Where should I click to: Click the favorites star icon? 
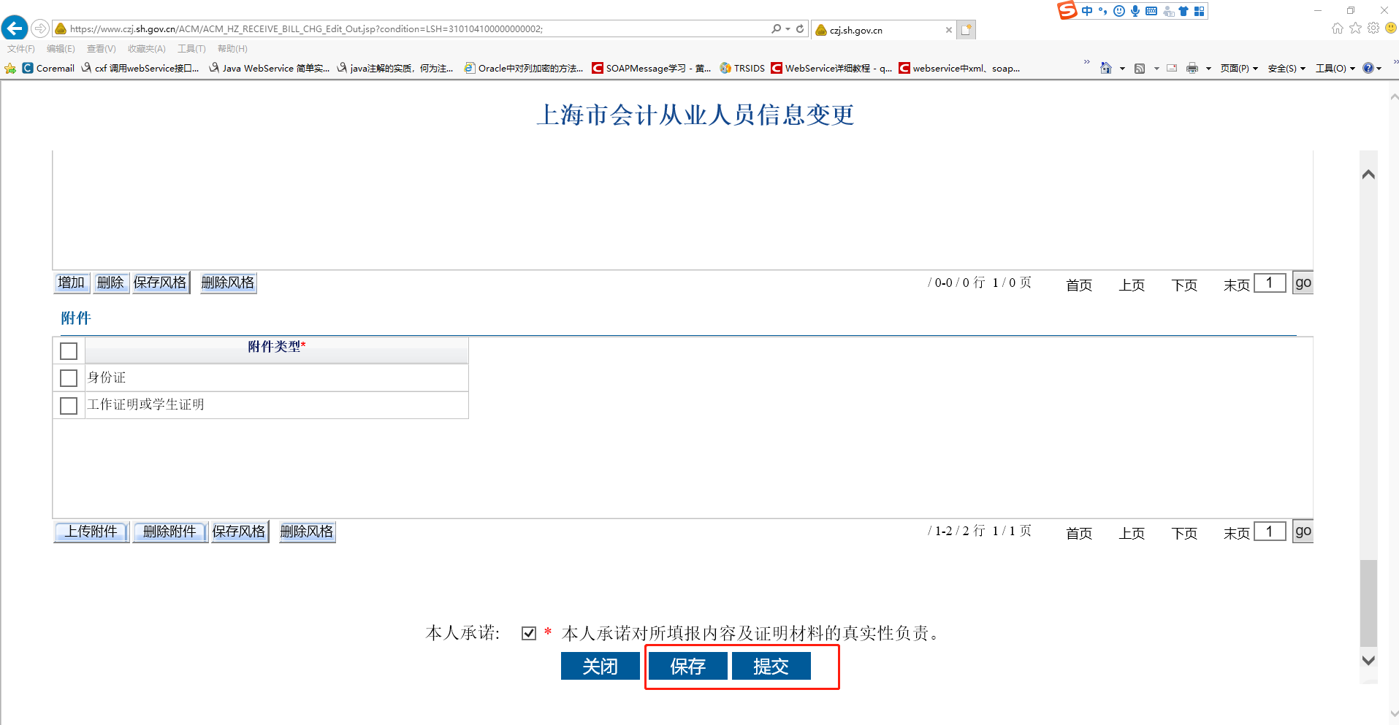(1355, 28)
